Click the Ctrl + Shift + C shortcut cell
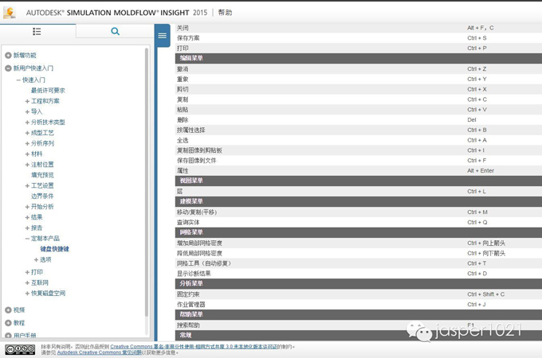 pos(485,294)
